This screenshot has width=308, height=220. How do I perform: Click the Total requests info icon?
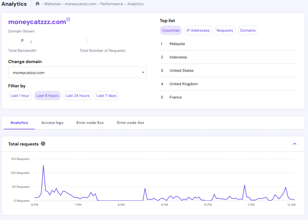pos(43,144)
